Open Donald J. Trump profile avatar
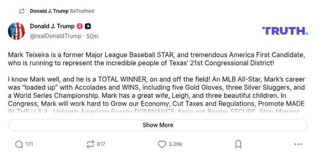This screenshot has width=316, height=159. click(x=17, y=31)
